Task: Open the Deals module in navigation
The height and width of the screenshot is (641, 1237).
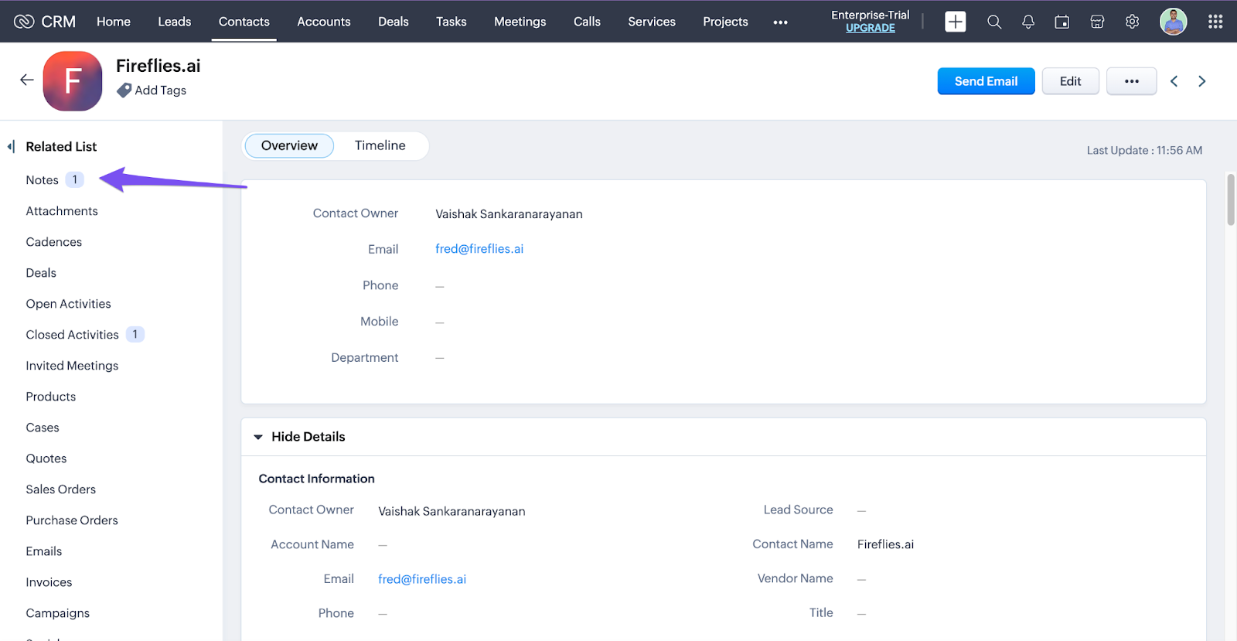Action: (393, 22)
